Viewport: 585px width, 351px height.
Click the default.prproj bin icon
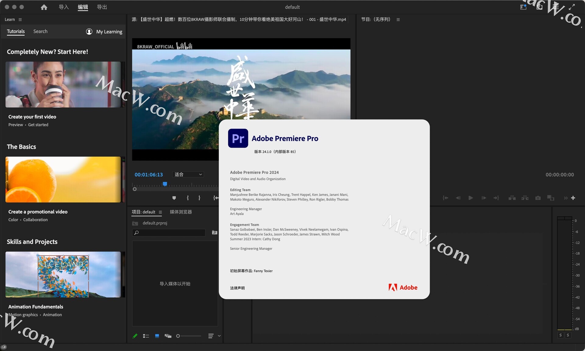coord(135,223)
